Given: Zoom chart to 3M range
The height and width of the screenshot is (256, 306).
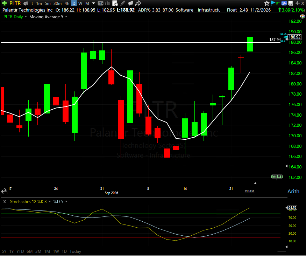Looking at the screenshot, I should (x=38, y=251).
